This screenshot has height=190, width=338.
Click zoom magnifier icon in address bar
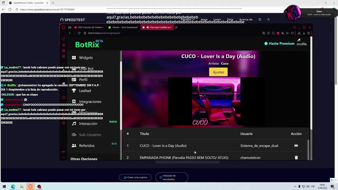tap(264, 33)
